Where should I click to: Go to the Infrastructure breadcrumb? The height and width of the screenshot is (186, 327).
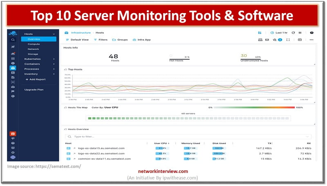(x=81, y=33)
